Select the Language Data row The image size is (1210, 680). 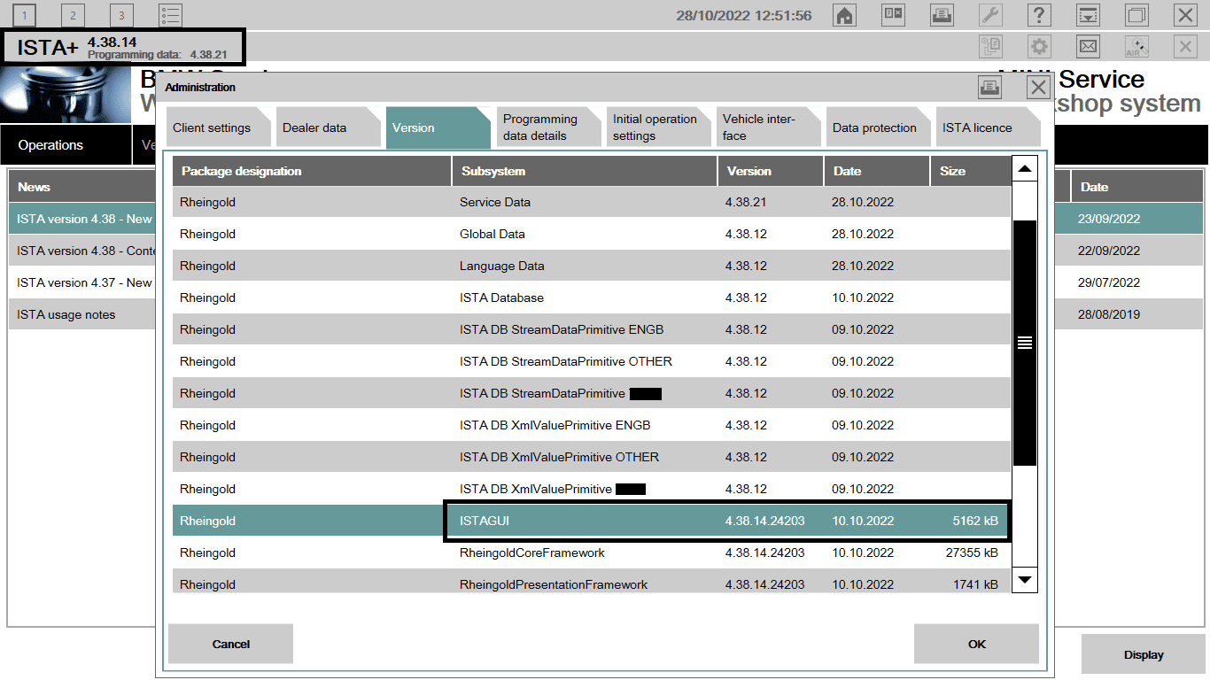tap(592, 266)
